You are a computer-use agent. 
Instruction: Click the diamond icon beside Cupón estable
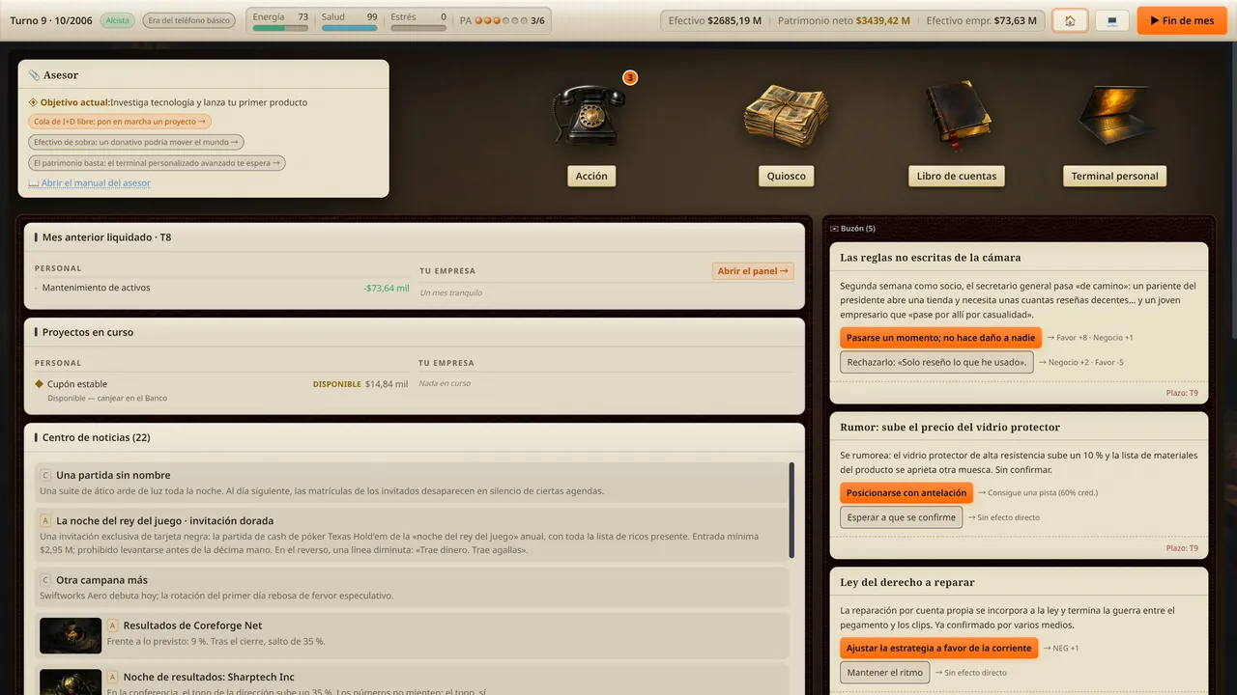(x=40, y=384)
